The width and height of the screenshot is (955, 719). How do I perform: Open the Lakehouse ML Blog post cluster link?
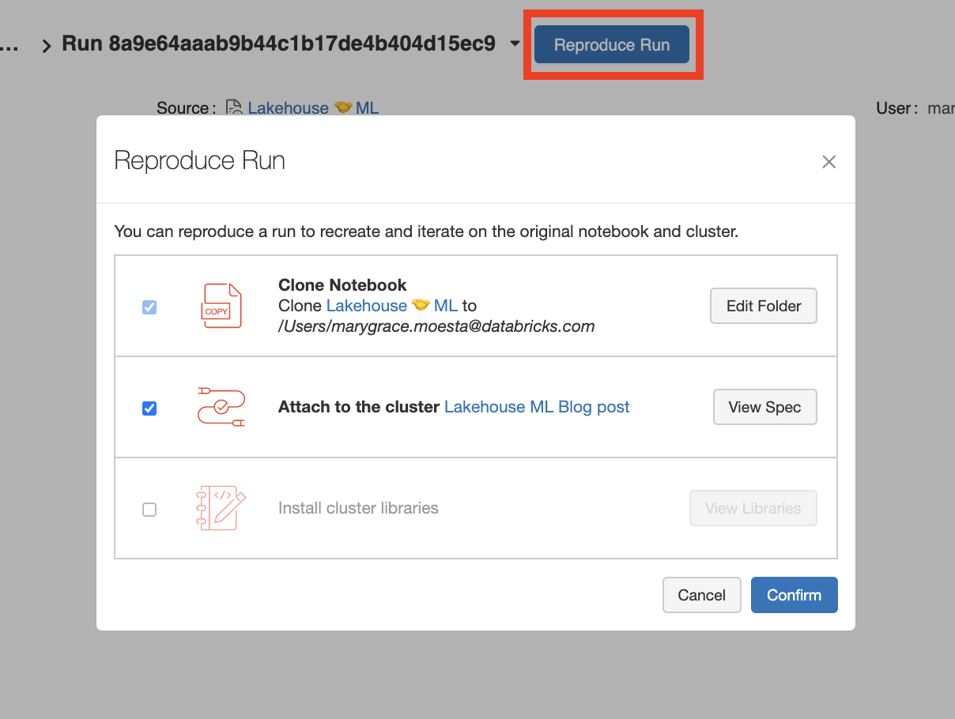coord(537,407)
